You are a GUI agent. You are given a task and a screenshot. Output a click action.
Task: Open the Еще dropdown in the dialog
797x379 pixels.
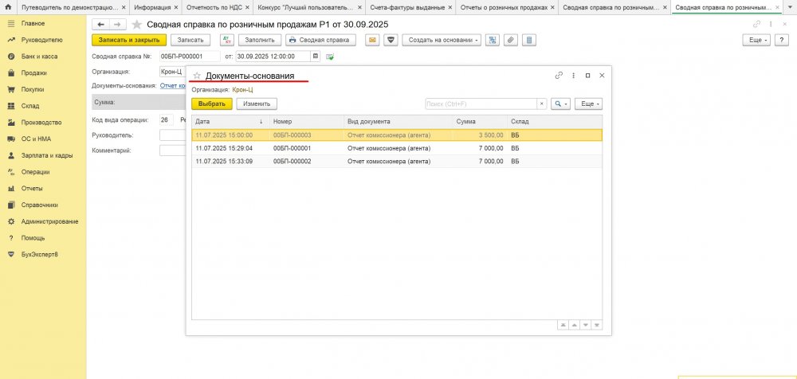click(588, 104)
